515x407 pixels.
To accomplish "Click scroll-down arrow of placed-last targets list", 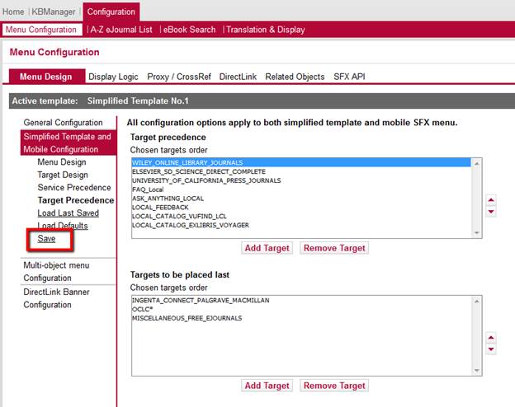I will pyautogui.click(x=476, y=371).
